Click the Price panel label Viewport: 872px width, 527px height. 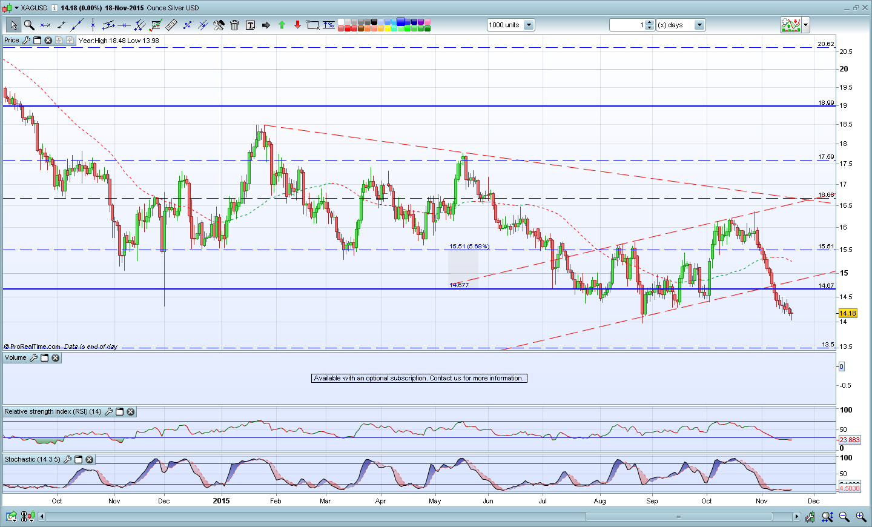pyautogui.click(x=12, y=40)
